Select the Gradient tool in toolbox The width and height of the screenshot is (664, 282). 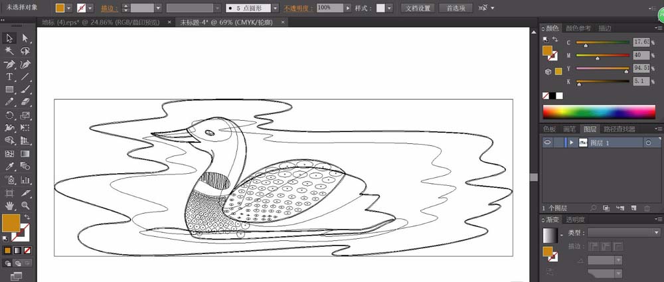(25, 154)
